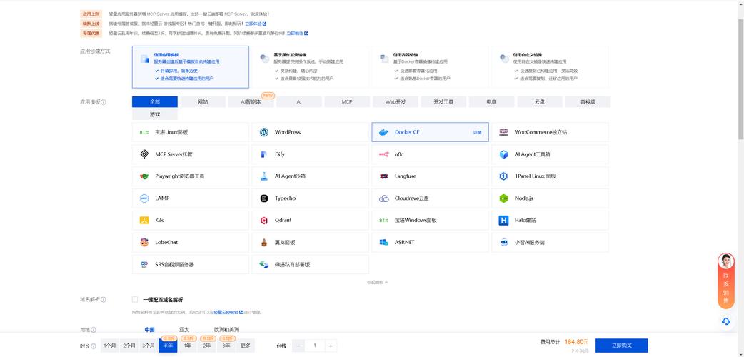
Task: Select the Qdrant template icon
Action: point(263,221)
